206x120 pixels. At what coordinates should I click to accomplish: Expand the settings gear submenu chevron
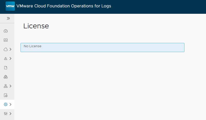pos(11,104)
